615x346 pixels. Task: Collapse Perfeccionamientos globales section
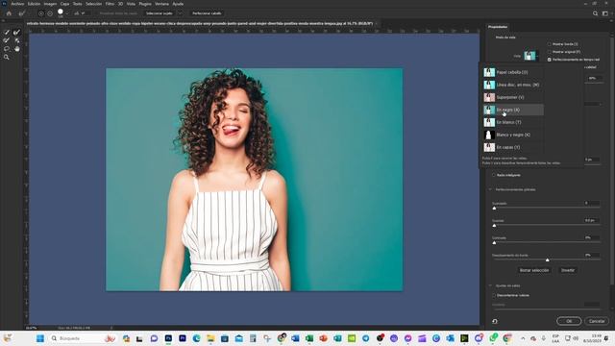(x=490, y=189)
